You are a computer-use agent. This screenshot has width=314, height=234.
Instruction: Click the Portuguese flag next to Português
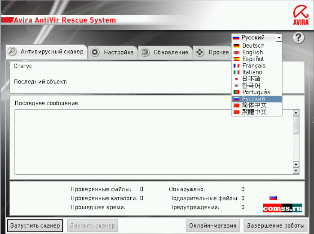pyautogui.click(x=236, y=92)
